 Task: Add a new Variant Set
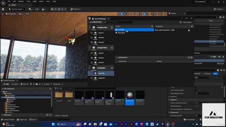point(96,22)
